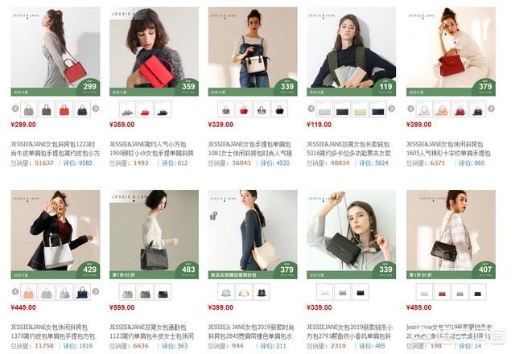Select black bag variant under ¥339 overalls model
The height and width of the screenshot is (354, 515).
click(279, 109)
